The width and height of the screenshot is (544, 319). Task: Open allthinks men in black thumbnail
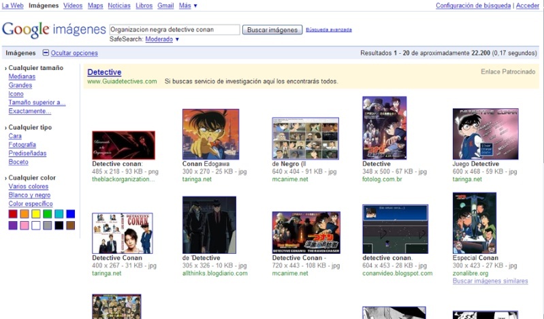pos(209,225)
